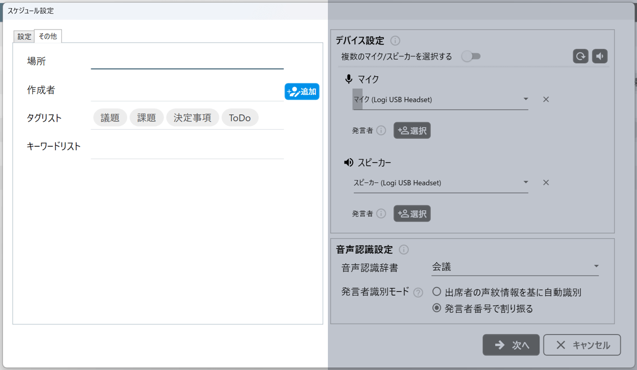Image resolution: width=637 pixels, height=370 pixels.
Task: Click the speaker test sound icon
Action: (599, 56)
